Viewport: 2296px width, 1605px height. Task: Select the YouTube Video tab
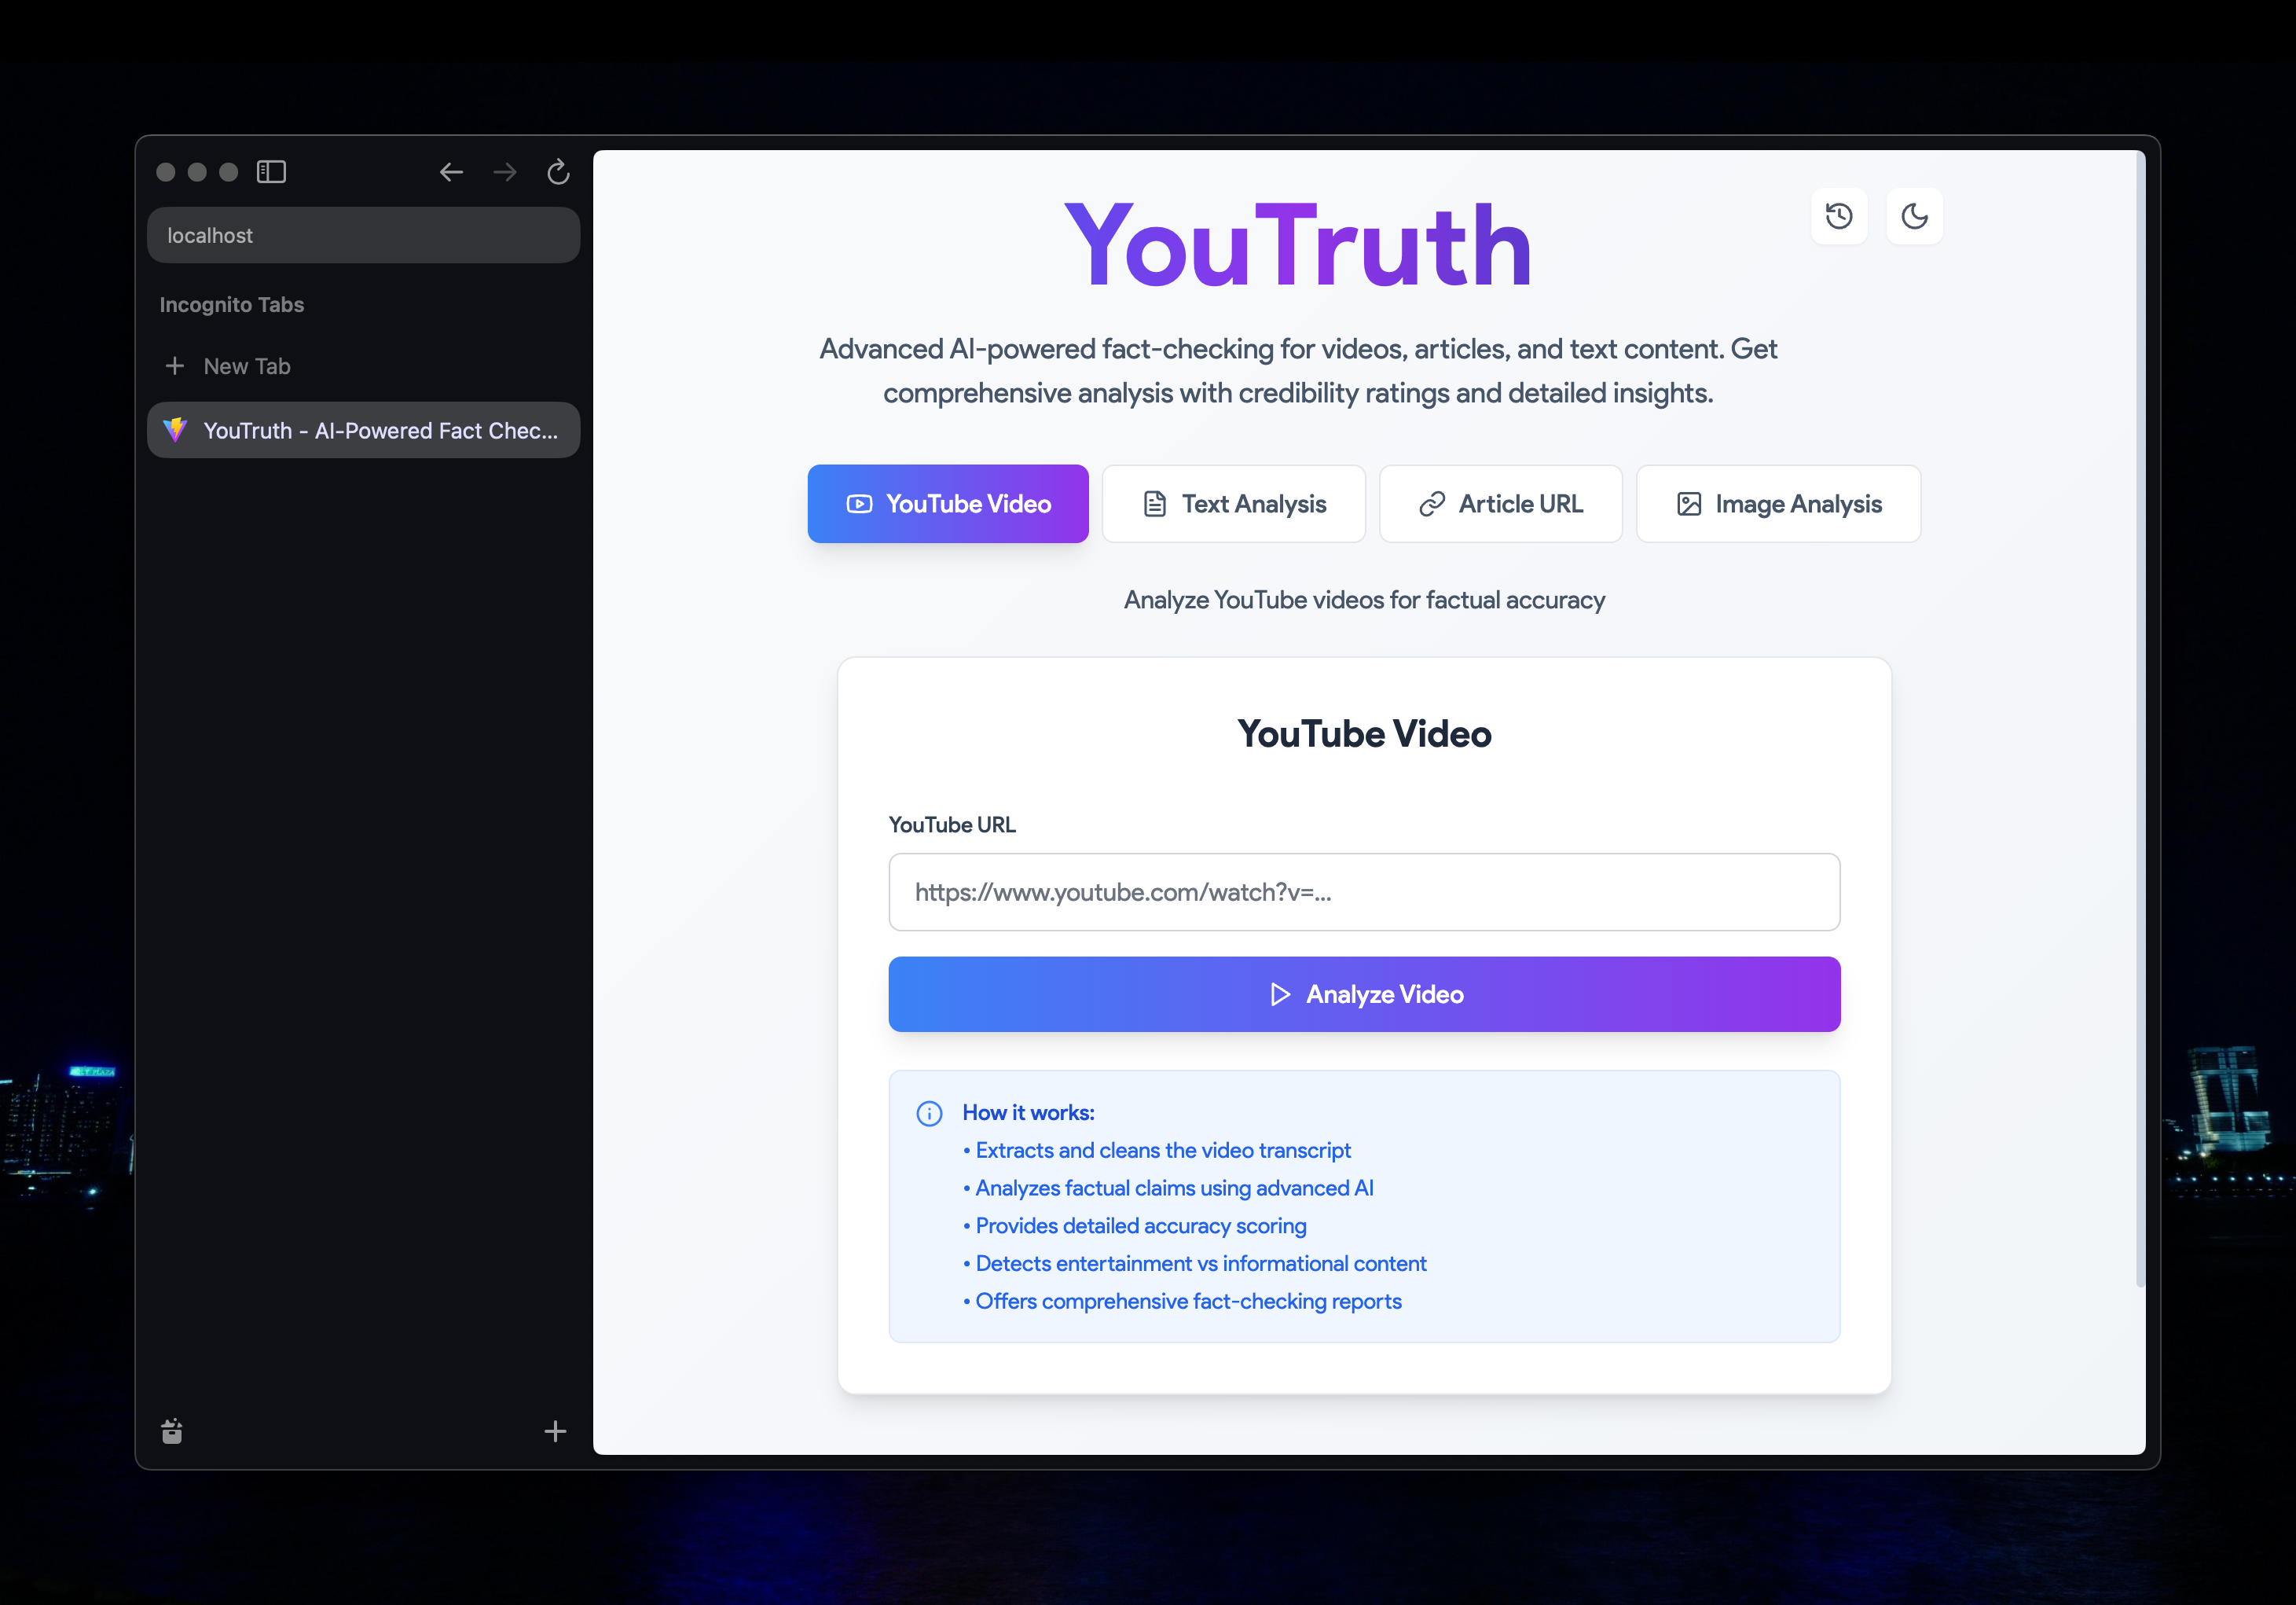pyautogui.click(x=947, y=504)
